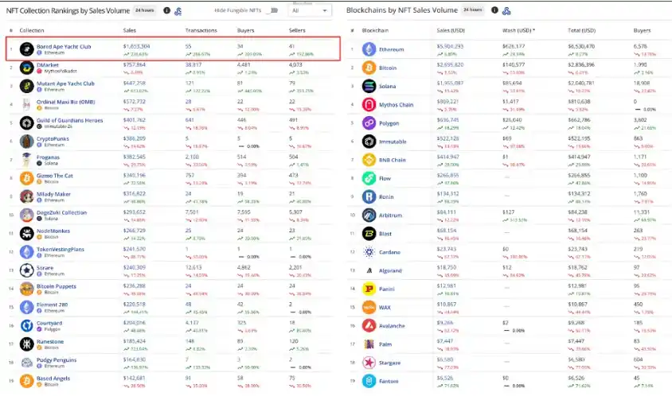
Task: Click the NodeMonkes collection icon
Action: [26, 233]
